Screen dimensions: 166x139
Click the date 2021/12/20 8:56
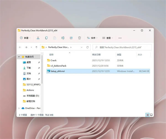100,66
